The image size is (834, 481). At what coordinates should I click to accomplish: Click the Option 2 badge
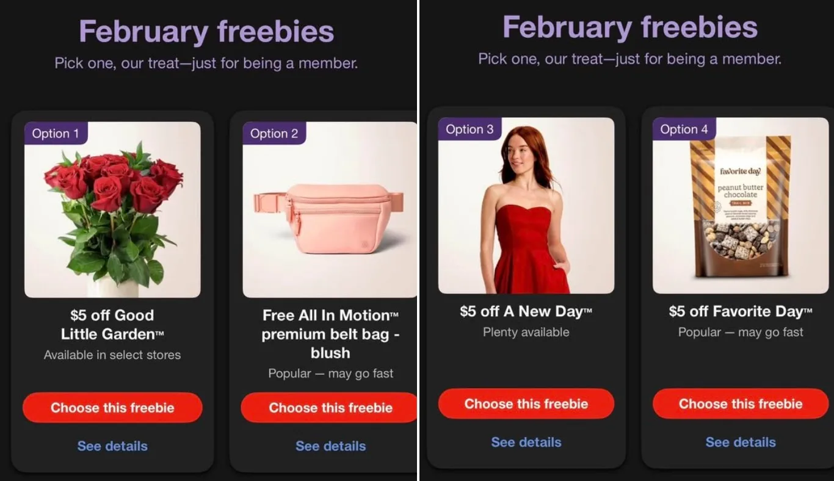click(x=274, y=133)
